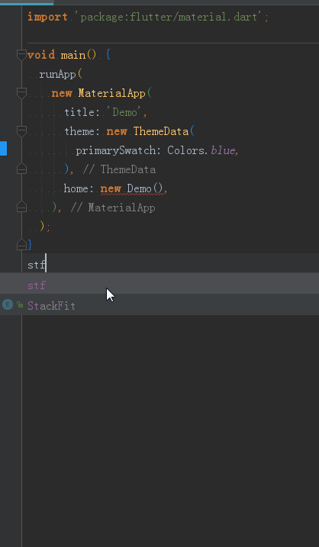Click the home parameter name

pyautogui.click(x=76, y=188)
